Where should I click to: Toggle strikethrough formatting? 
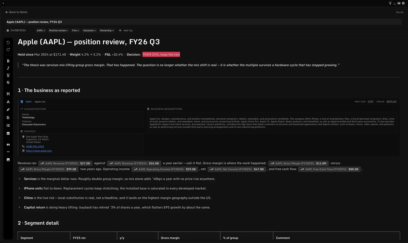[8, 83]
